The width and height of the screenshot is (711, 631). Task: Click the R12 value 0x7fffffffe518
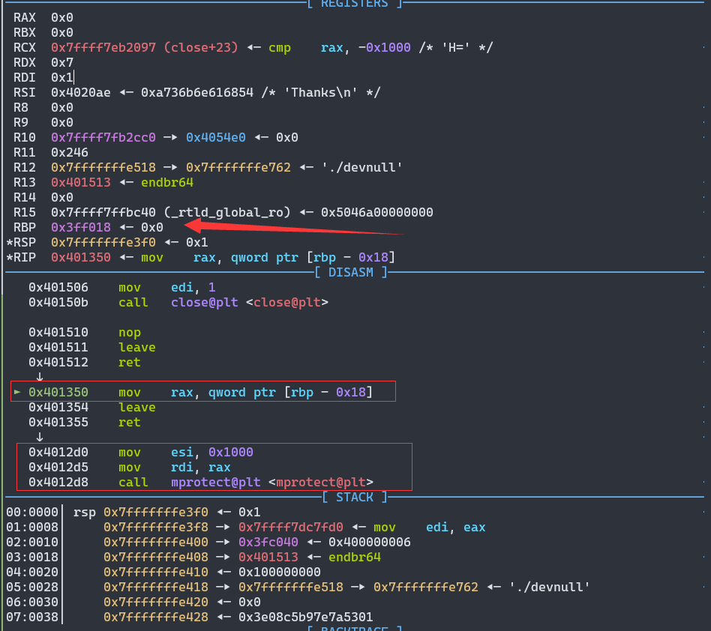pyautogui.click(x=103, y=168)
